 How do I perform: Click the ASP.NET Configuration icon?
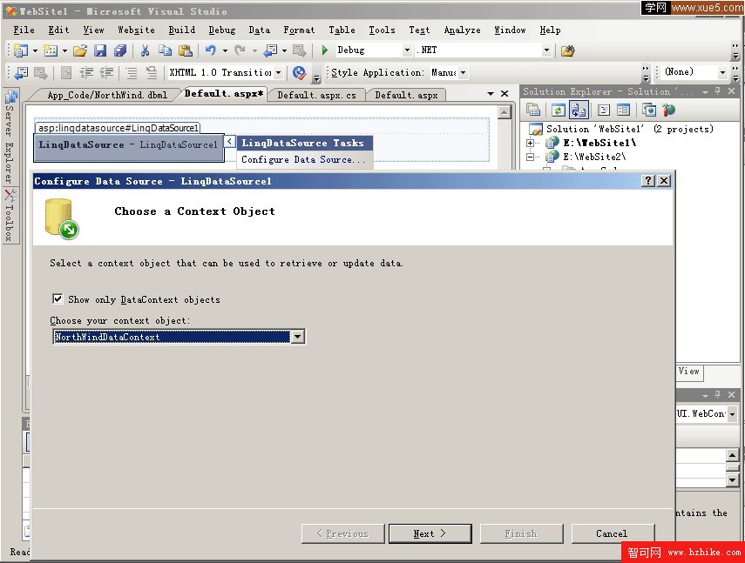[669, 110]
